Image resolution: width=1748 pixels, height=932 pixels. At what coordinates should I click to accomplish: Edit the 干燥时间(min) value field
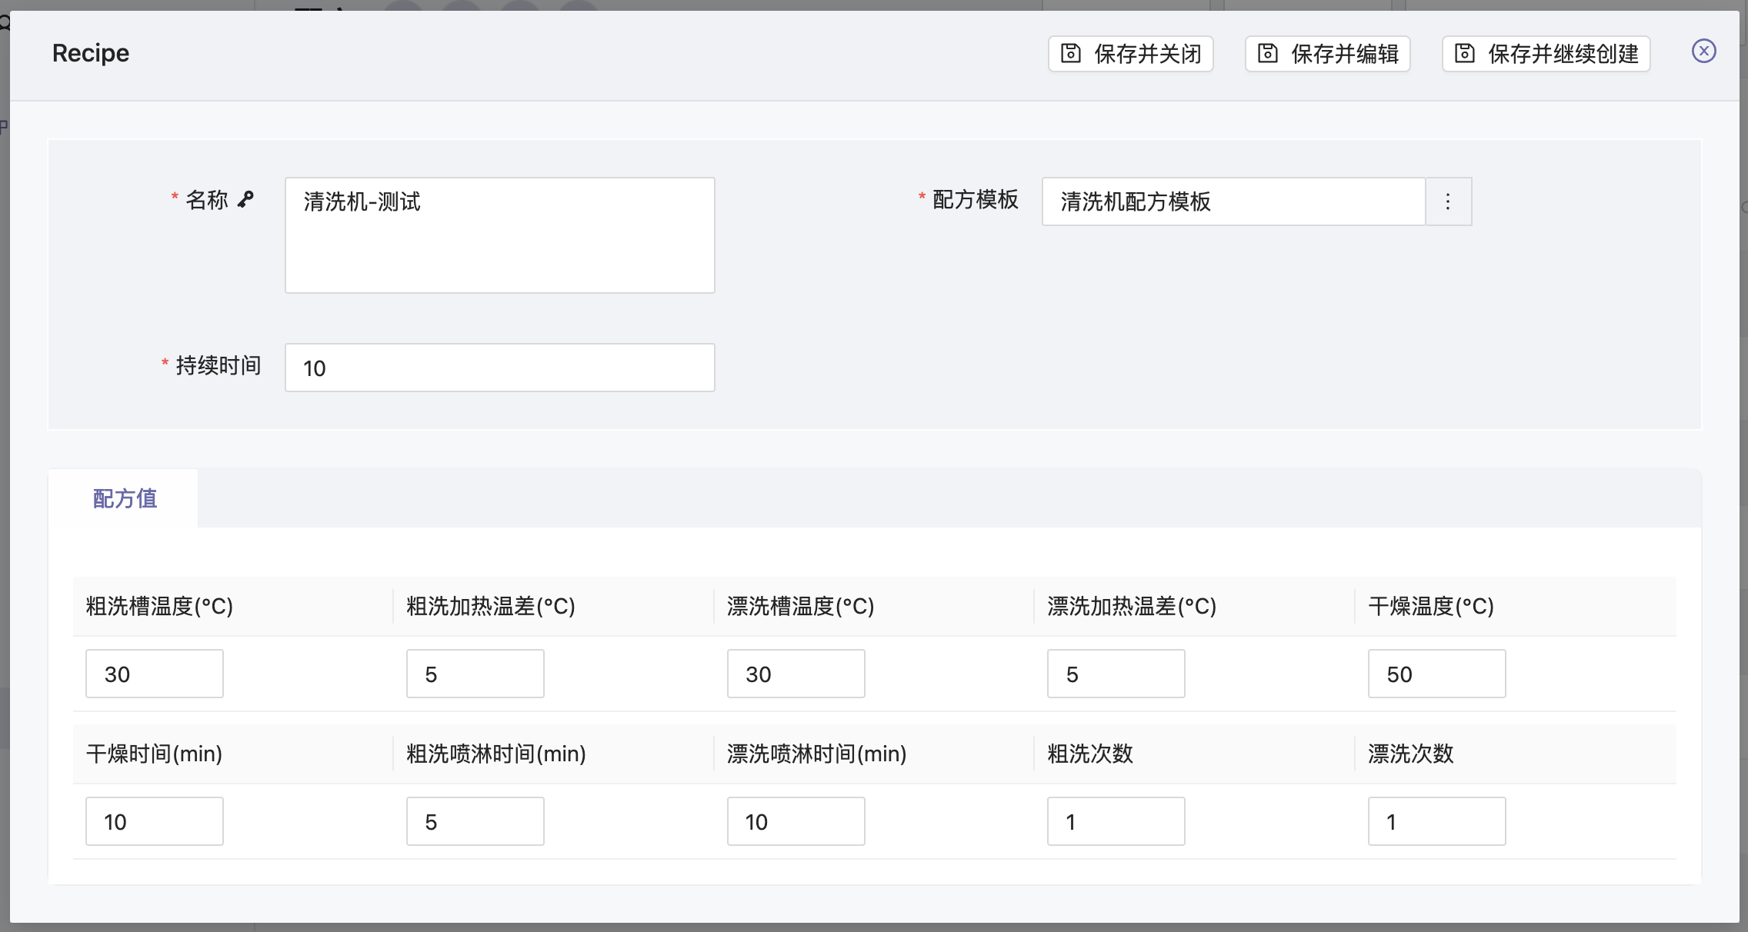point(155,821)
